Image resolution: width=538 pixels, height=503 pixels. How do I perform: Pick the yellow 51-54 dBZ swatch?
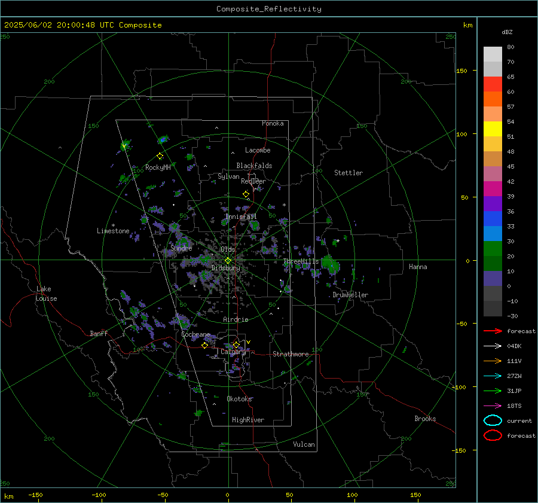pyautogui.click(x=493, y=129)
